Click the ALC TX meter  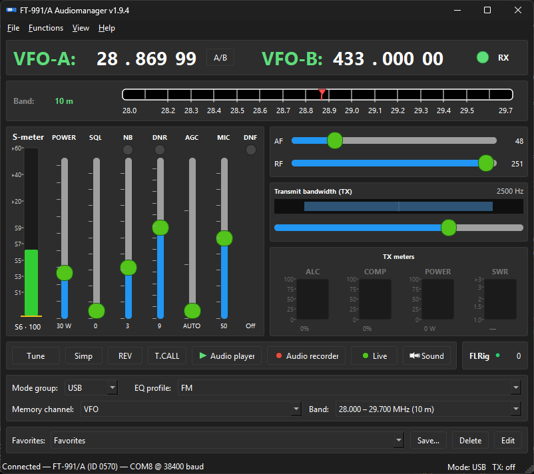pyautogui.click(x=312, y=299)
